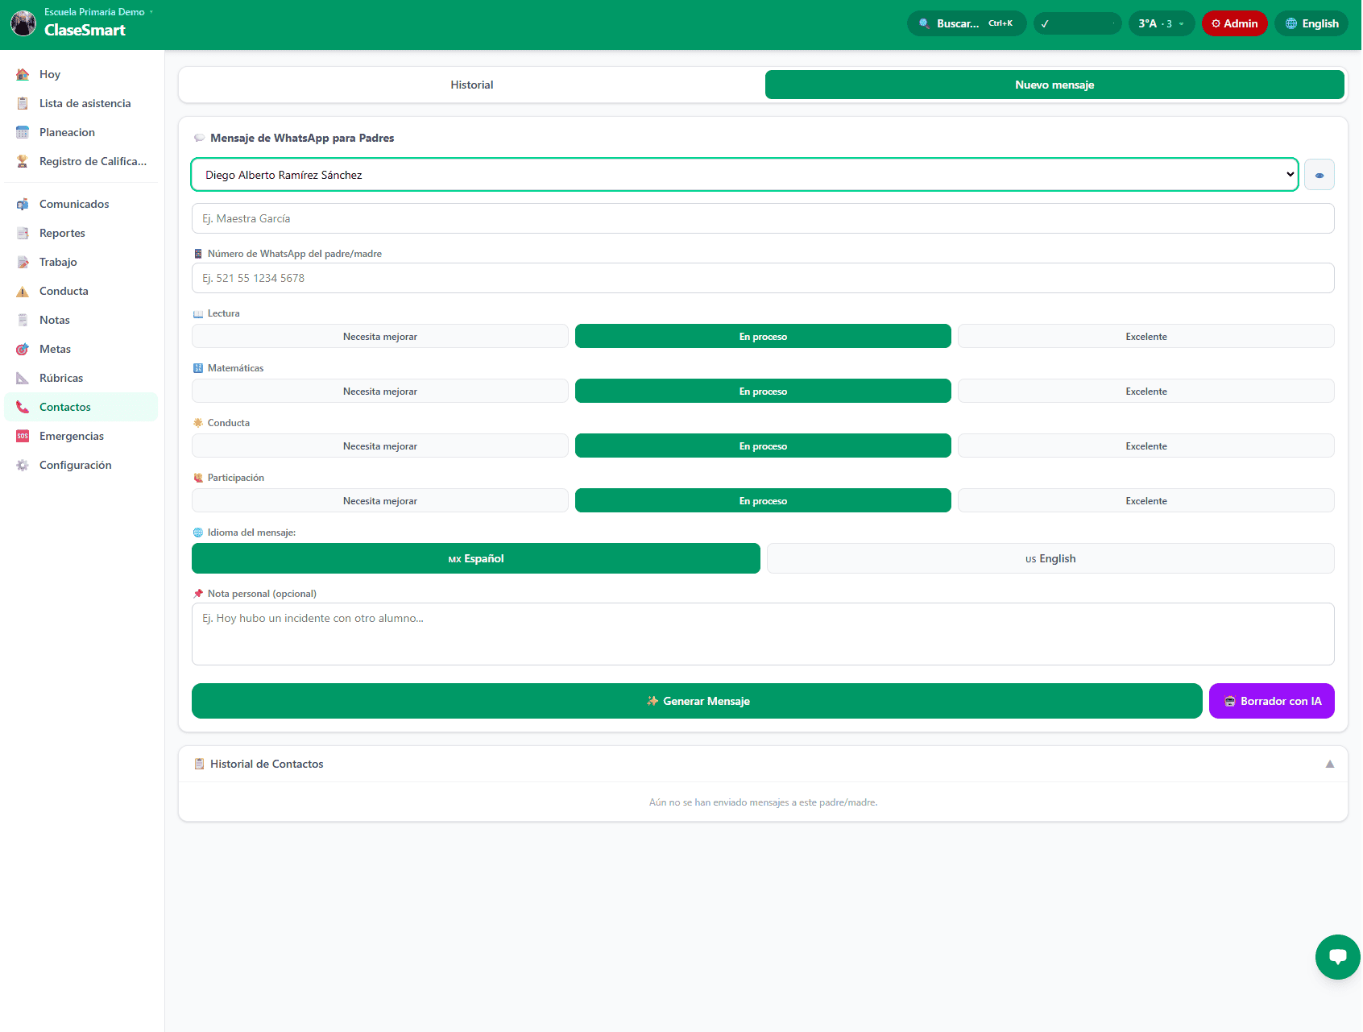Click the Conducta warning icon
The width and height of the screenshot is (1363, 1032).
point(23,291)
